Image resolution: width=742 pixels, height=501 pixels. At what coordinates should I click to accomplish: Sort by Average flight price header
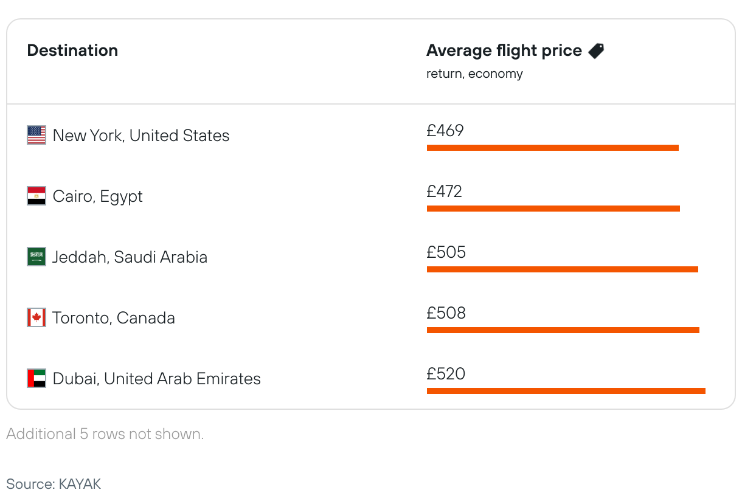504,50
